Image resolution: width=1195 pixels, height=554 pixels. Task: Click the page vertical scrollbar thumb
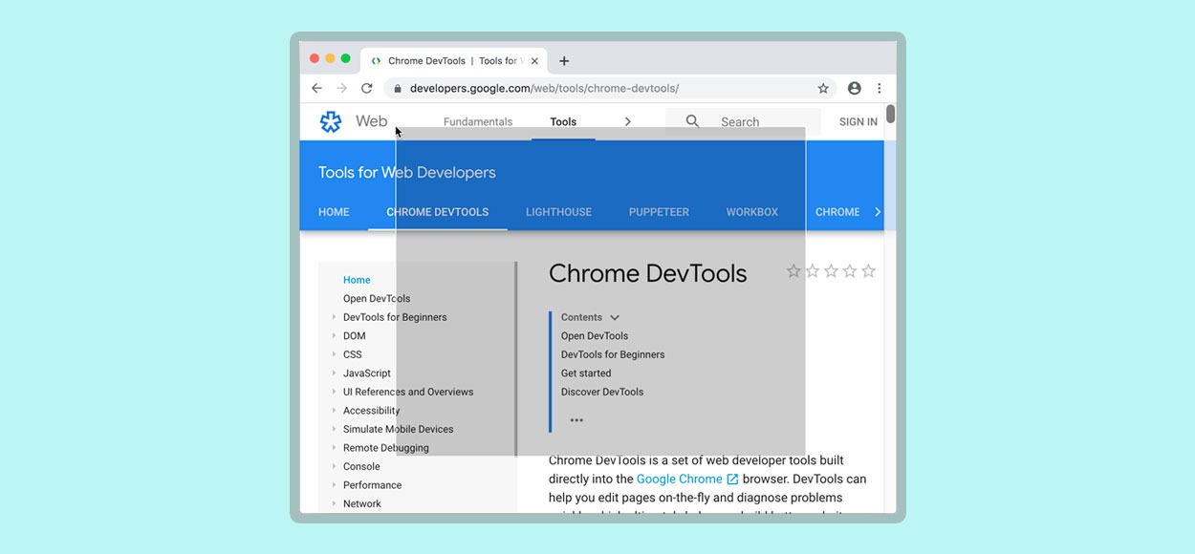[x=891, y=114]
